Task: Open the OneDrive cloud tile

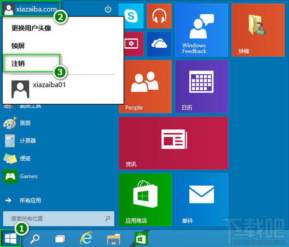Action: point(159,44)
